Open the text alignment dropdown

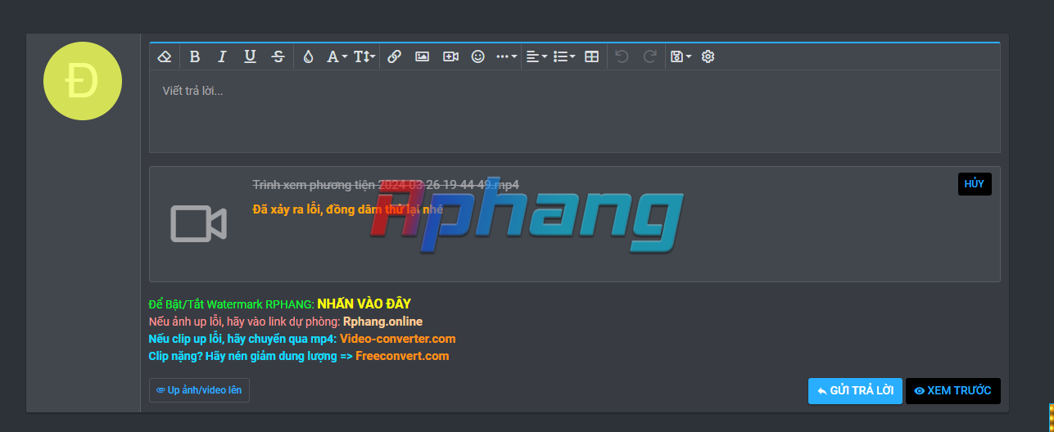536,56
